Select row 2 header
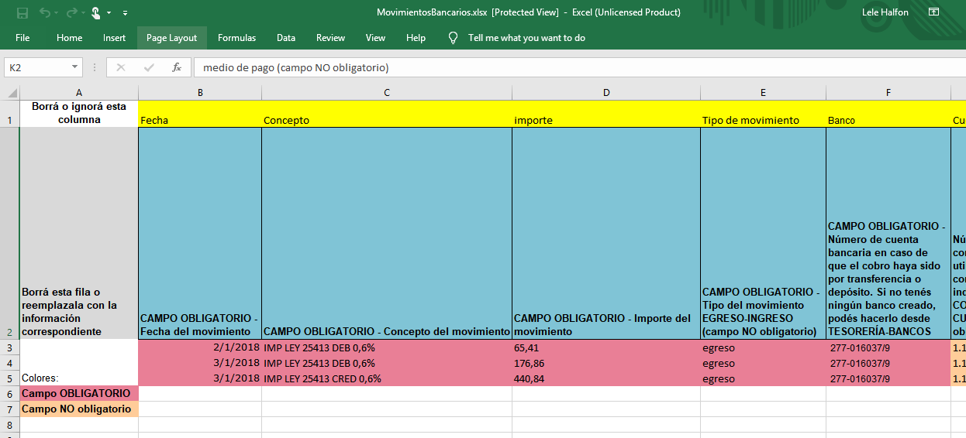 (9, 233)
